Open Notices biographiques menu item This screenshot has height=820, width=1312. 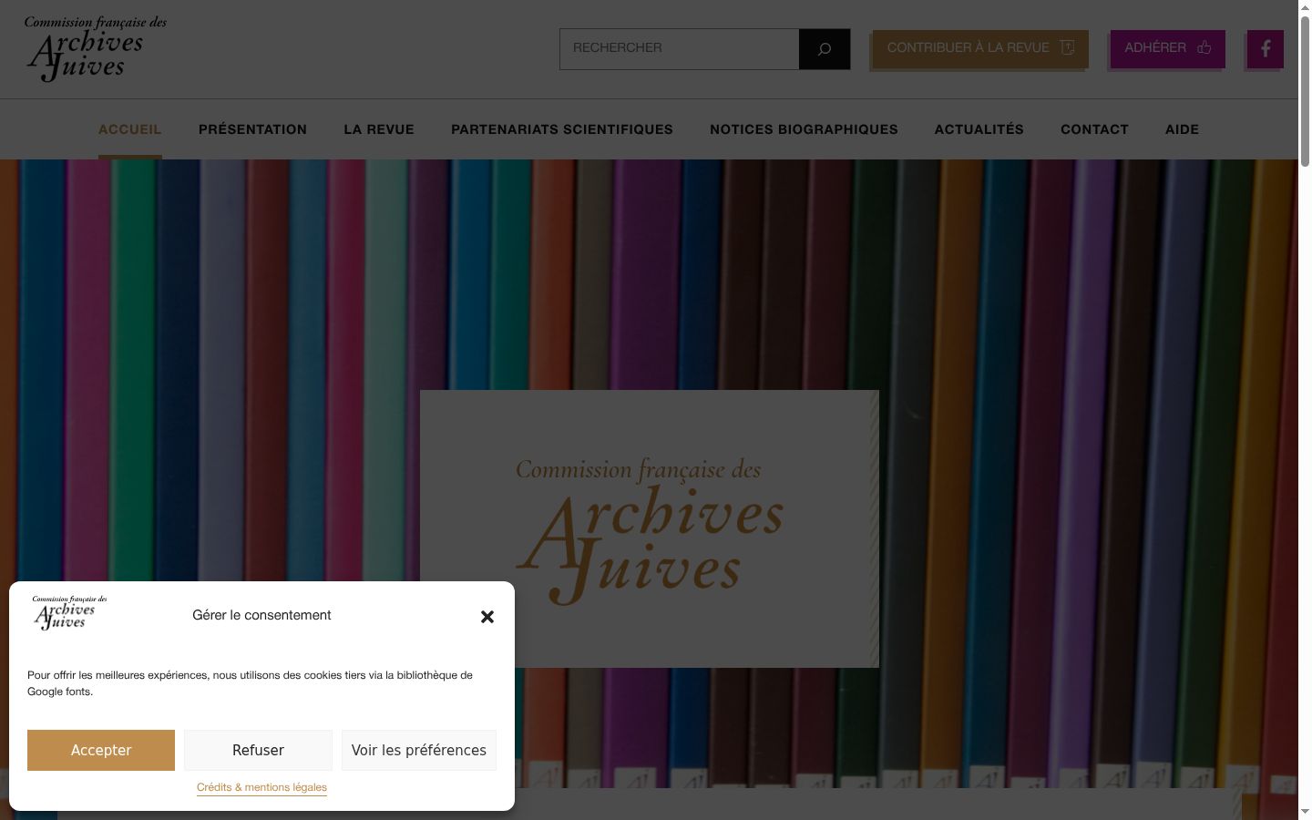804,129
